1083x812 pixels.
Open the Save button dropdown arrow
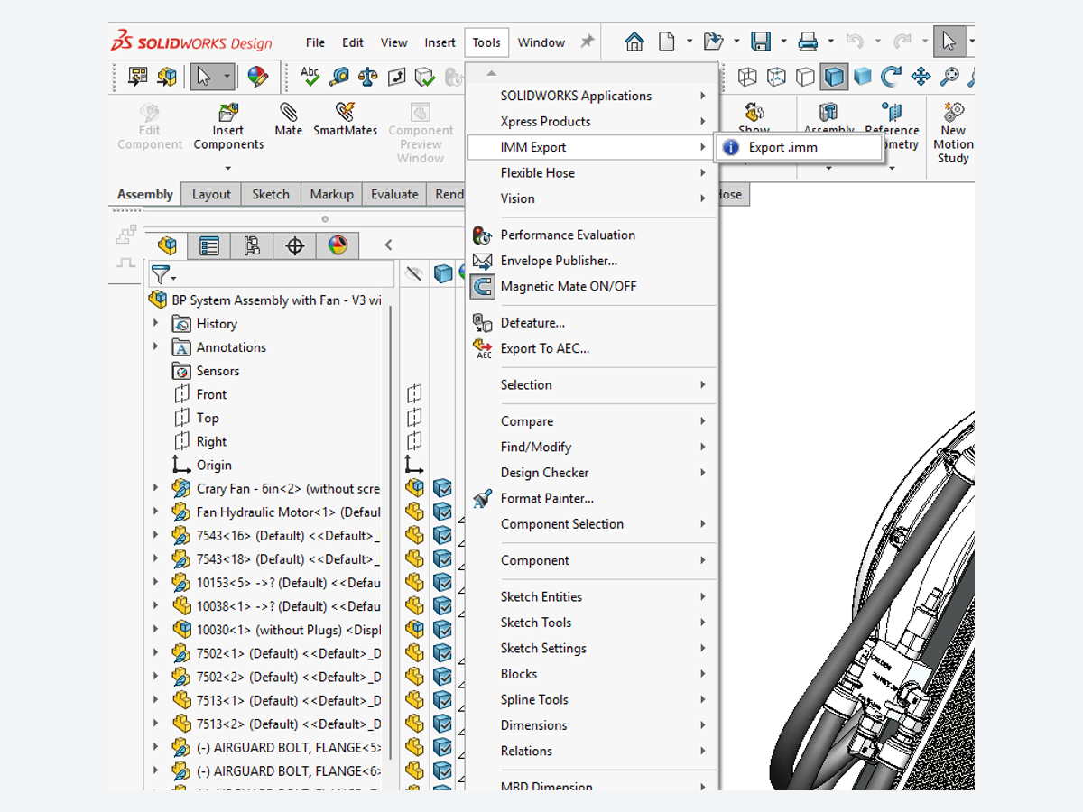tap(783, 42)
